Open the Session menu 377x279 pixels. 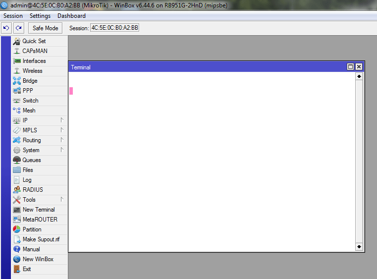pos(13,16)
